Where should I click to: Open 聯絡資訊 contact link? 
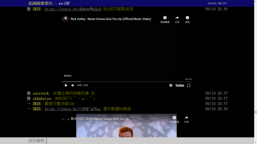[212, 3]
